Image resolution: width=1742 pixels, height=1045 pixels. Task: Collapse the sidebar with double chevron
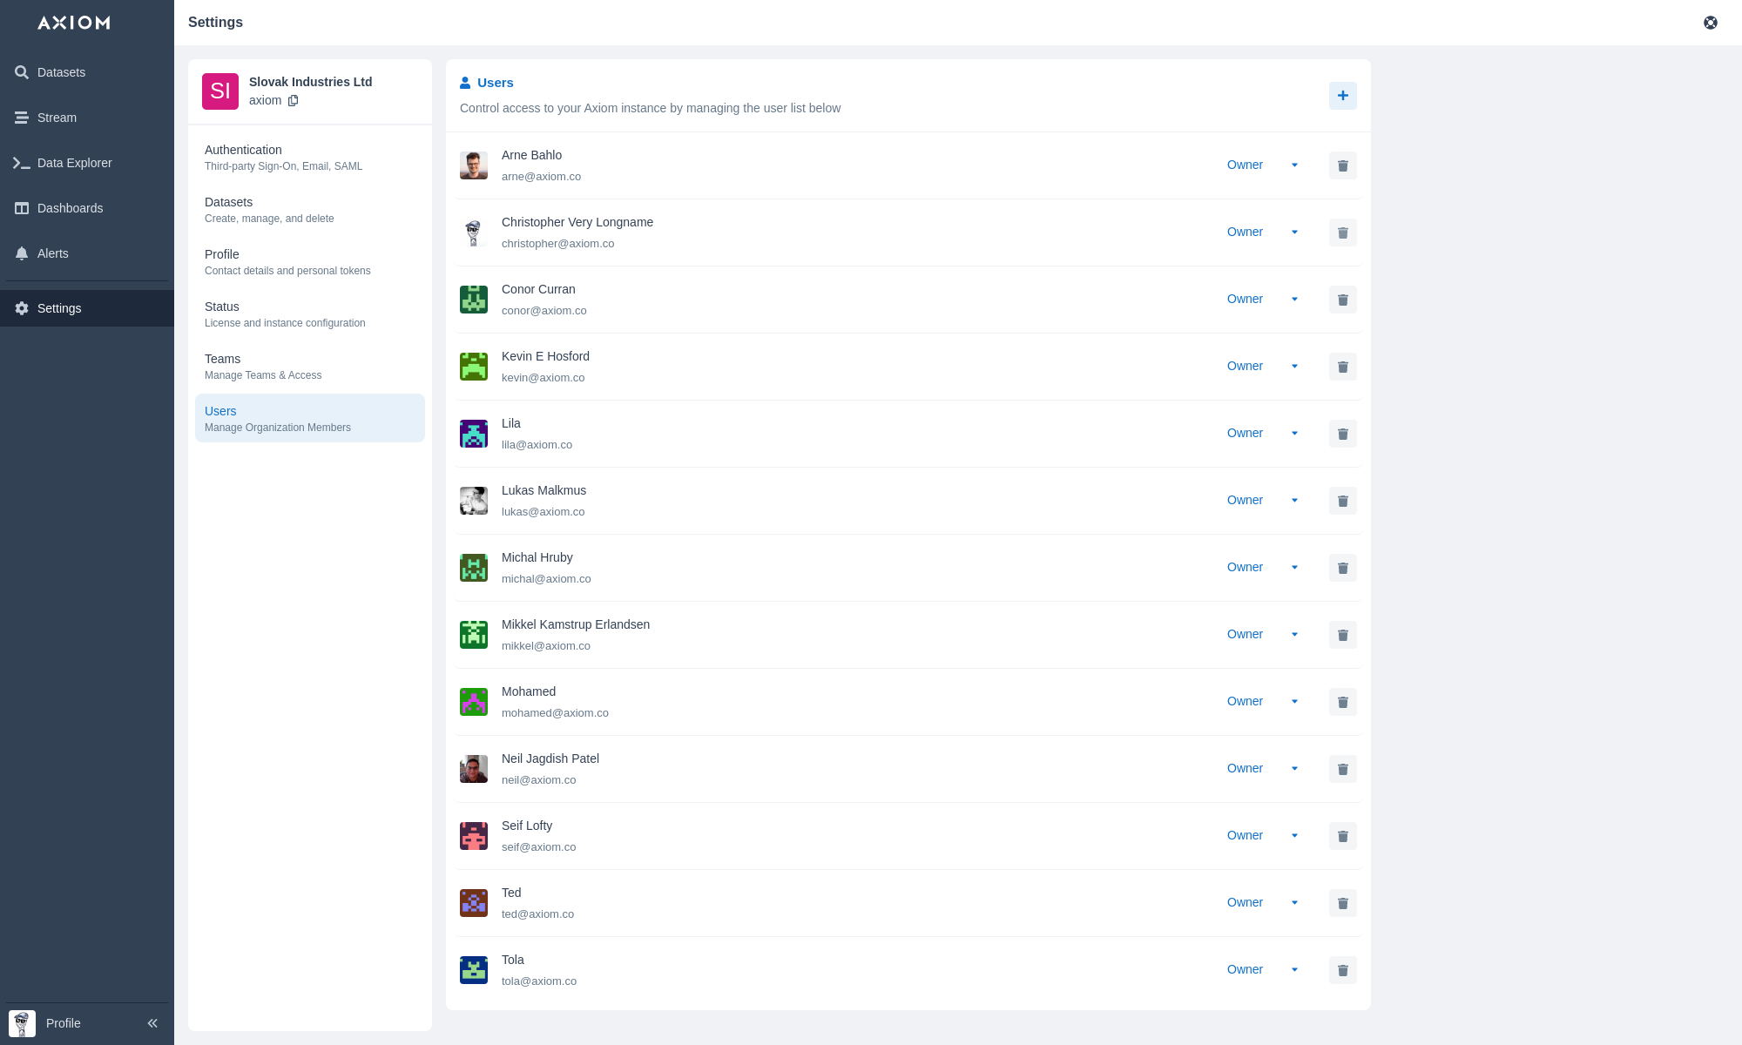pyautogui.click(x=152, y=1023)
